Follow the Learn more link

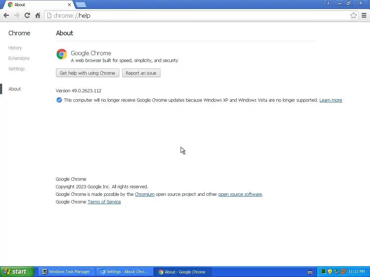(331, 100)
